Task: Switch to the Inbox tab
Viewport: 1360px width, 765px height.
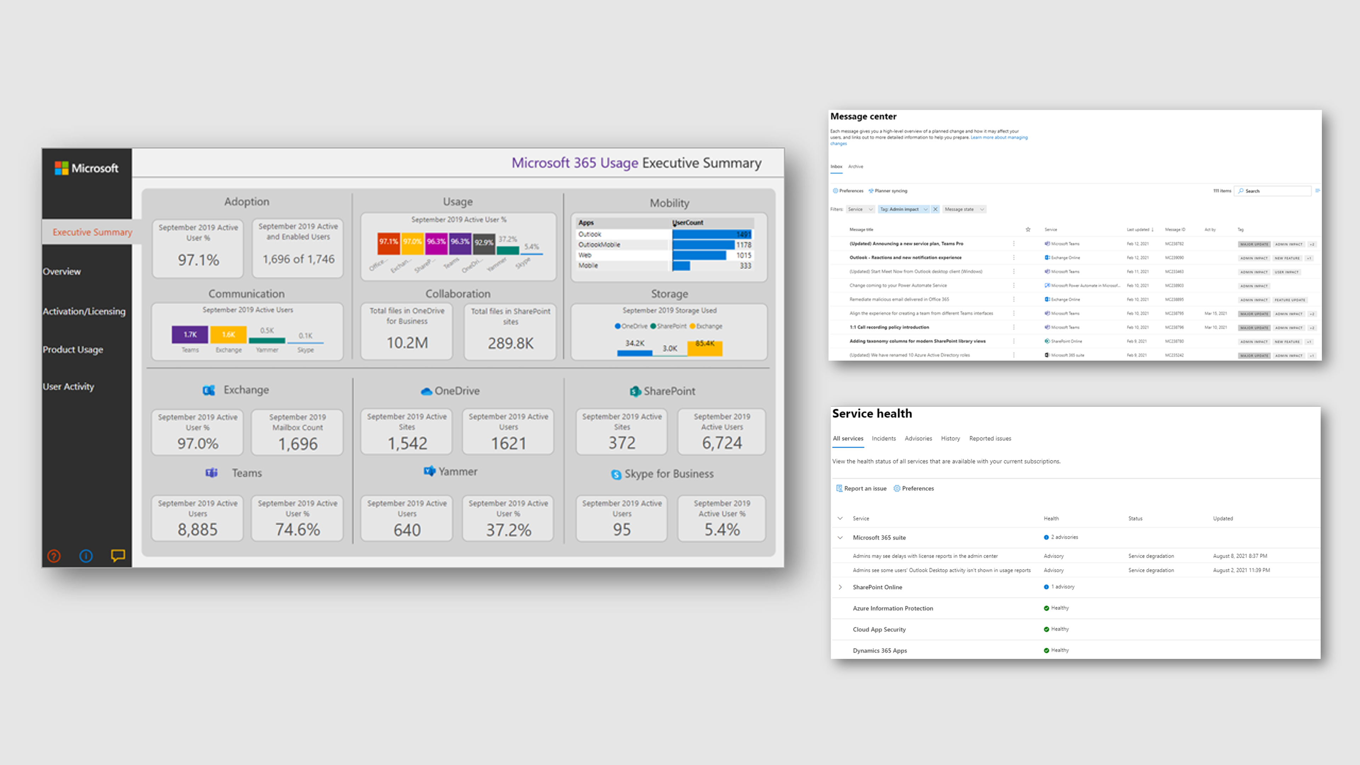Action: [x=836, y=166]
